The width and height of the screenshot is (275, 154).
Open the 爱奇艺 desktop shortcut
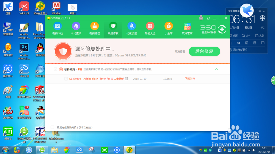[8, 133]
